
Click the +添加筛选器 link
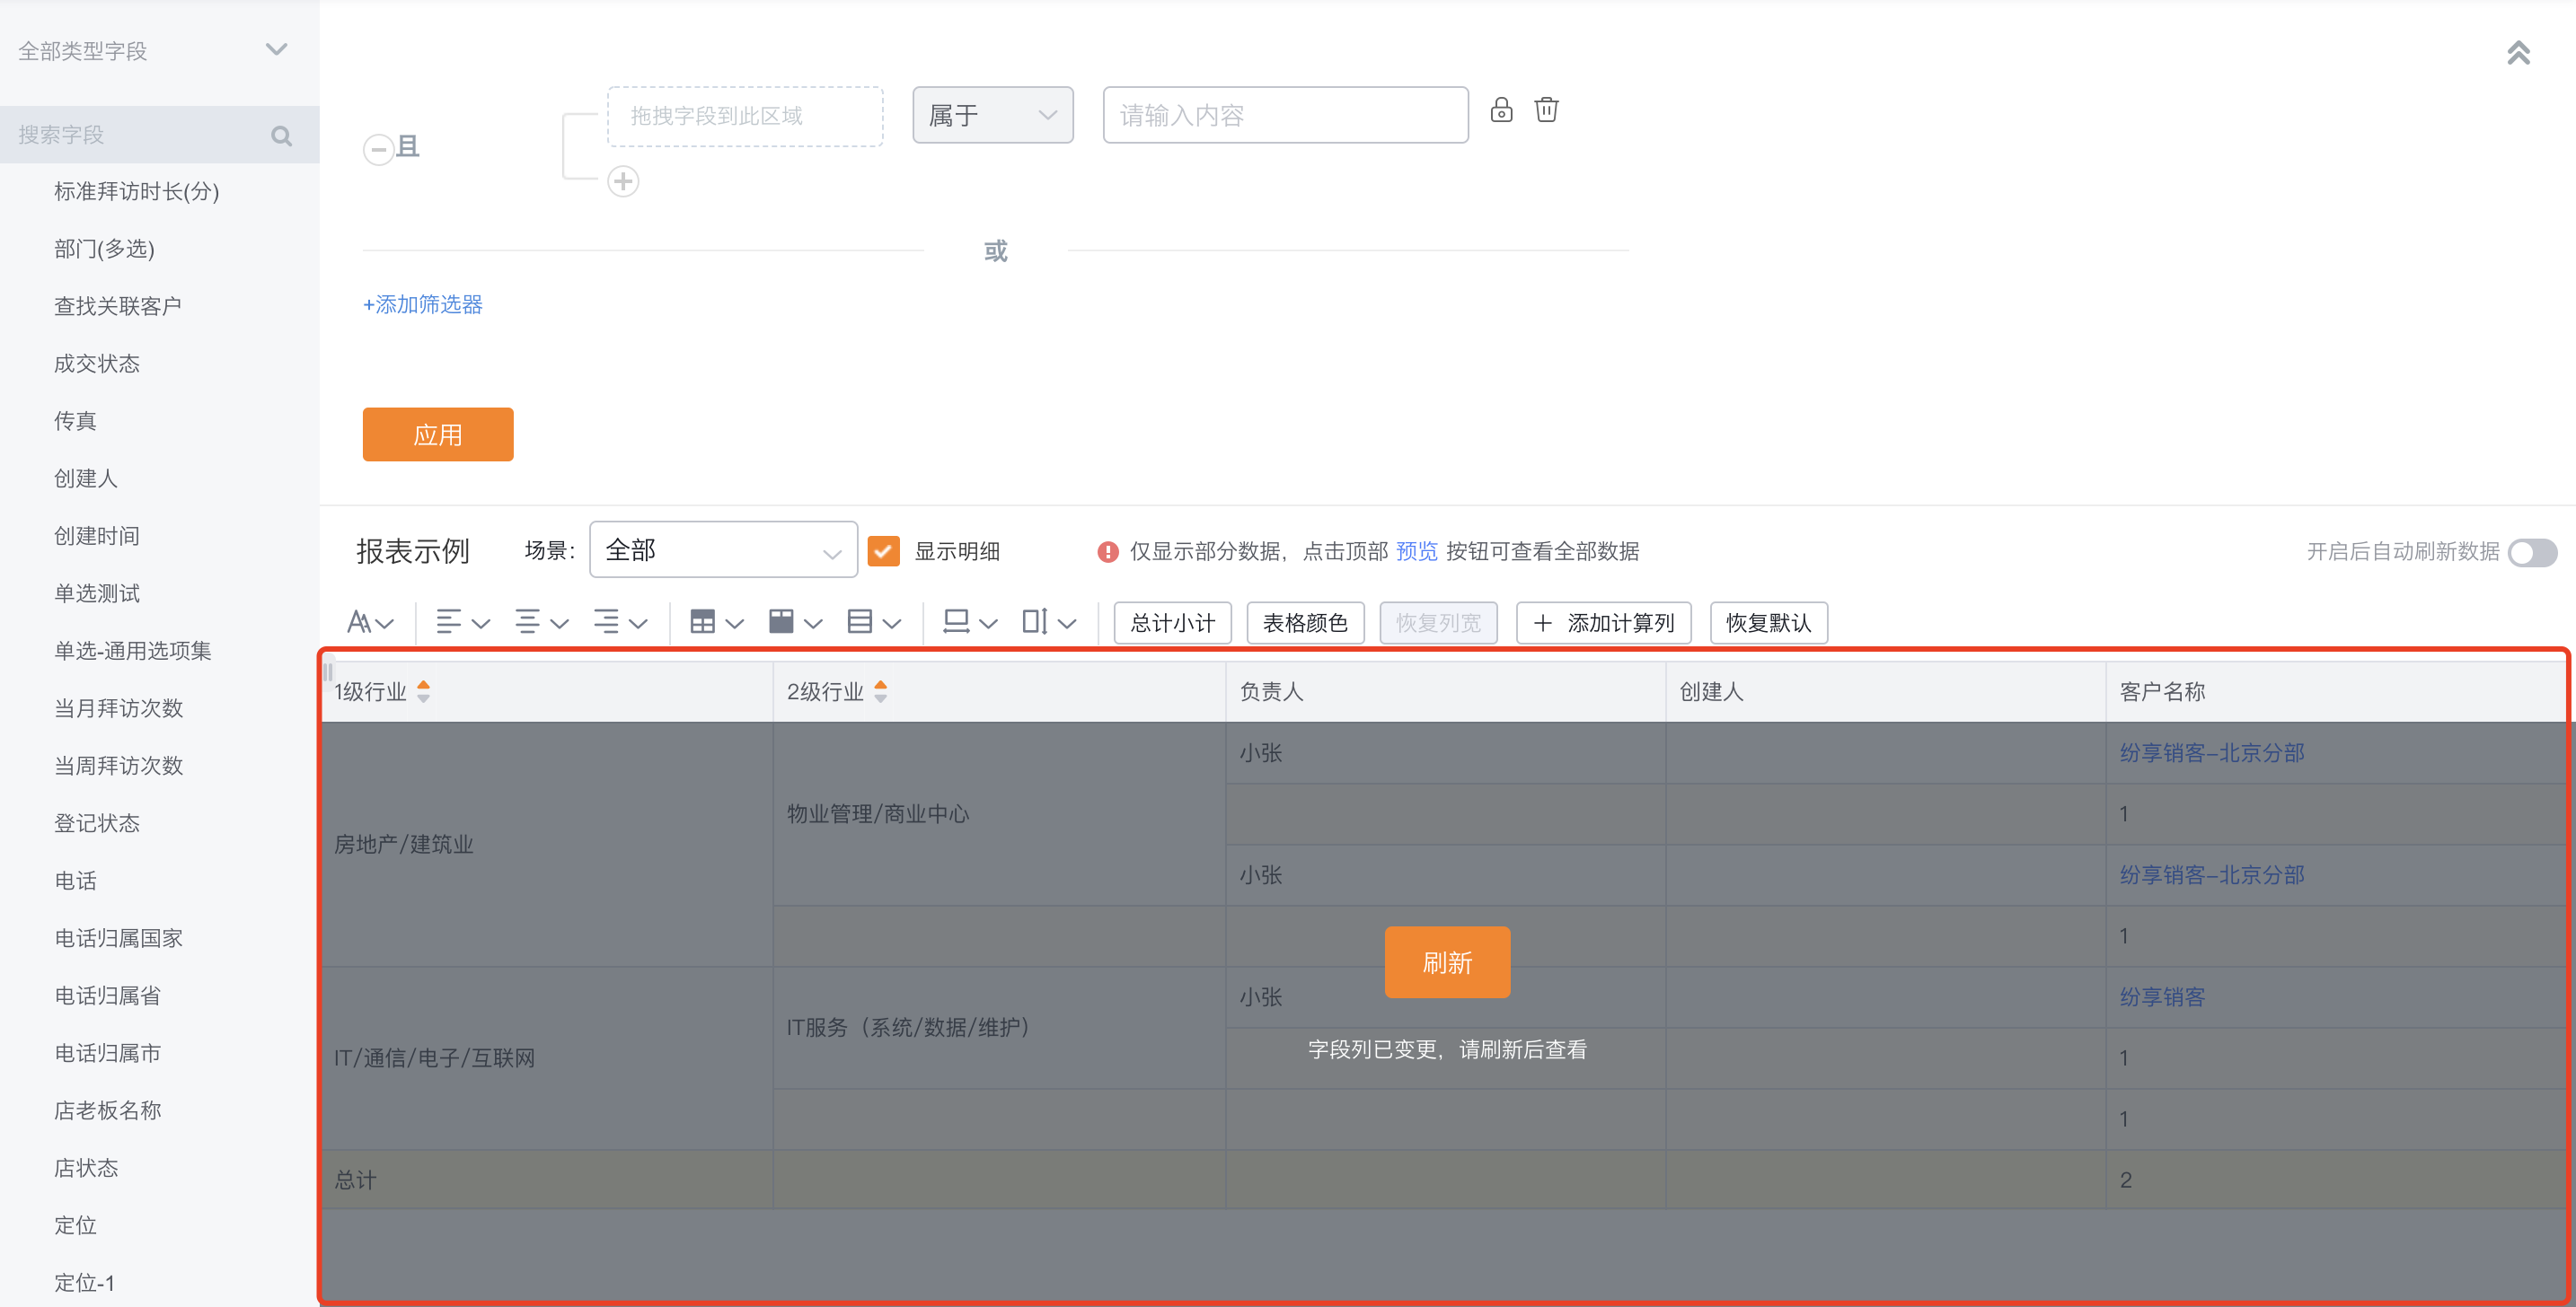pyautogui.click(x=423, y=305)
